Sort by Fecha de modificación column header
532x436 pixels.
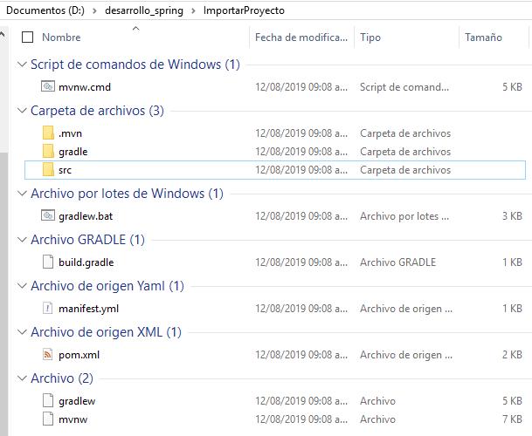301,37
